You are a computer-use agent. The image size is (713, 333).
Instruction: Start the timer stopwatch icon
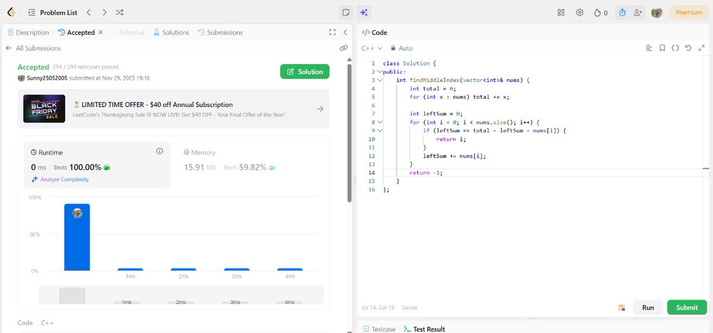[622, 12]
